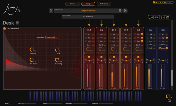The image size is (176, 106).
Task: Open Ch 1 MS settings icon
Action: click(x=86, y=34)
